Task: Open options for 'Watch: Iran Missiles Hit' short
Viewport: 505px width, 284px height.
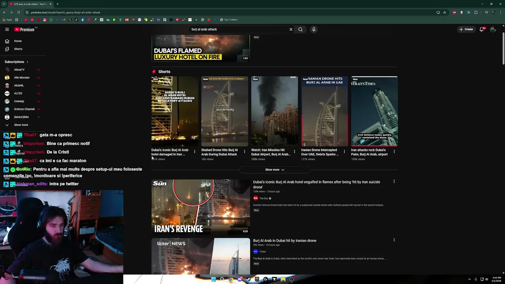Action: [294, 151]
